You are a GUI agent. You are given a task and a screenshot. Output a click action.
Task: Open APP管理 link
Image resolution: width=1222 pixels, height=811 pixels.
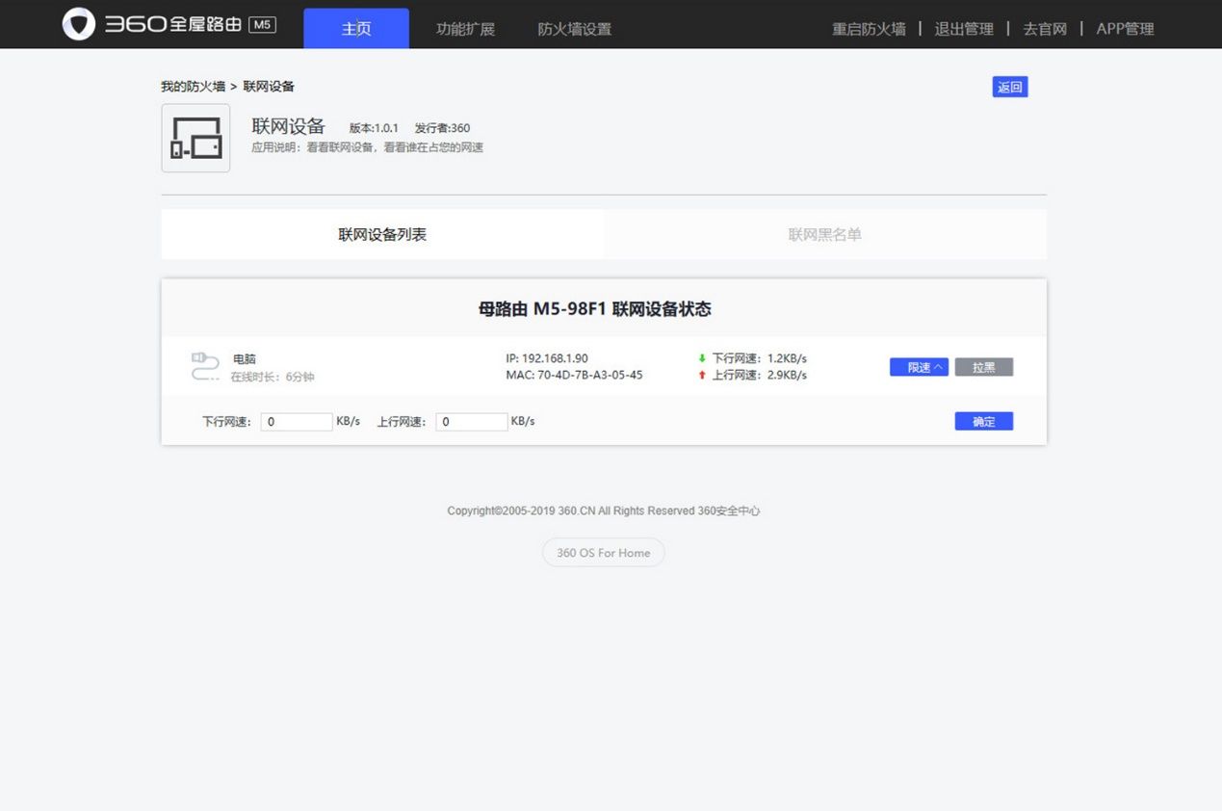click(1125, 29)
